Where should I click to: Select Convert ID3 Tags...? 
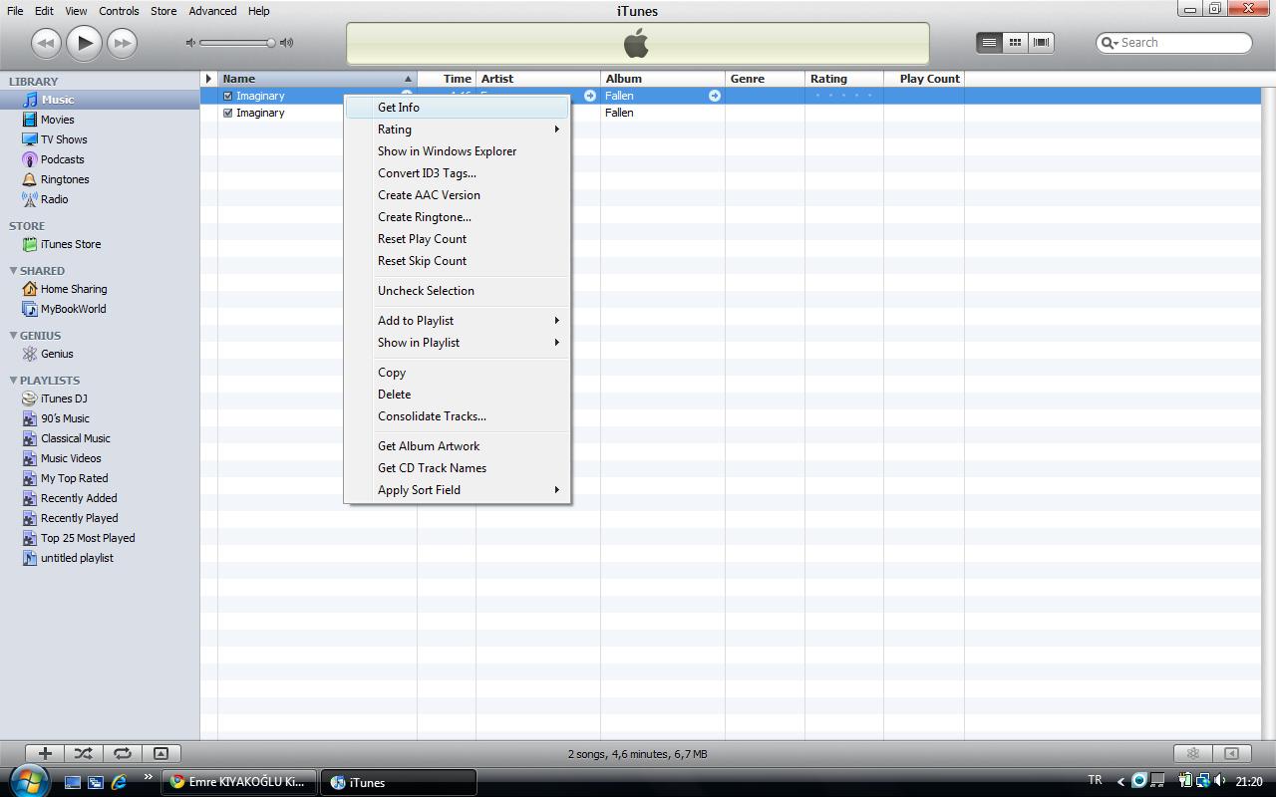pos(458,173)
